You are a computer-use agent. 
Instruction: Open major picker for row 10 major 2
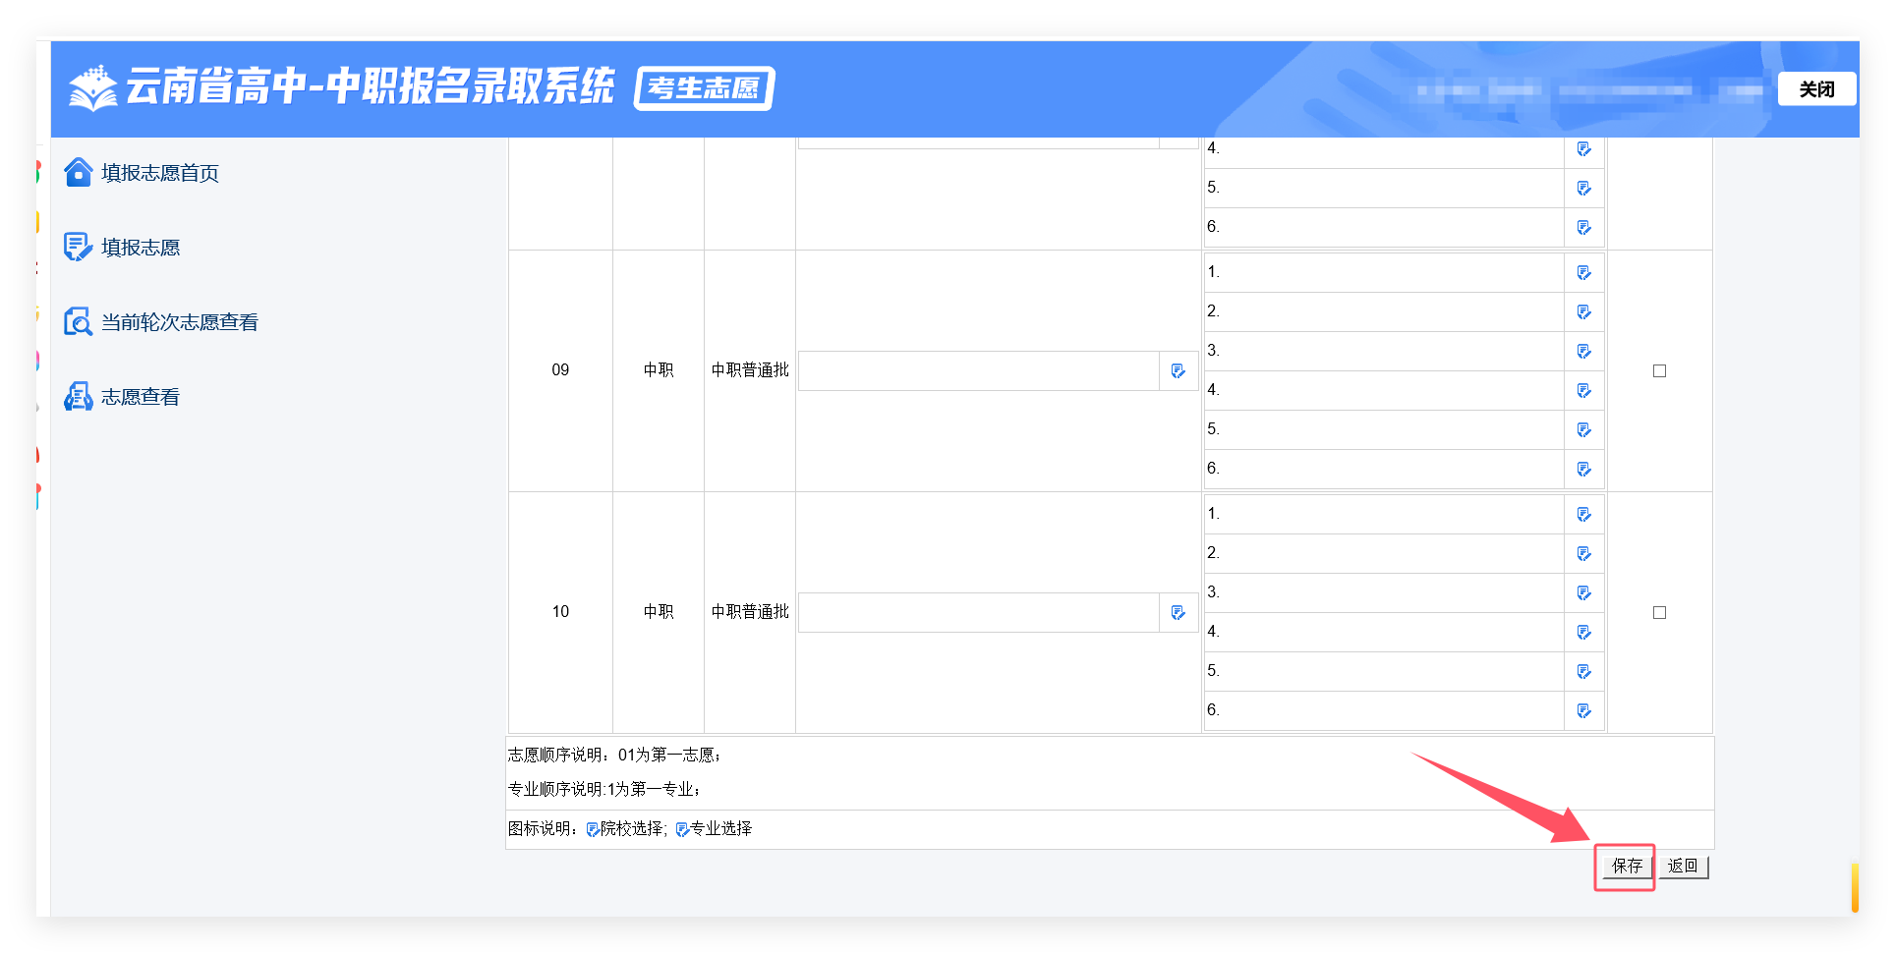pos(1583,553)
